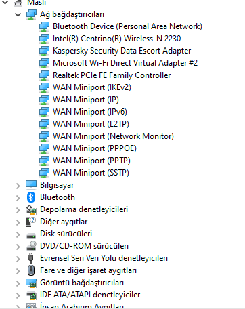The height and width of the screenshot is (309, 245).
Task: Select Bluetooth Device (Personal Area Network)
Action: [127, 26]
